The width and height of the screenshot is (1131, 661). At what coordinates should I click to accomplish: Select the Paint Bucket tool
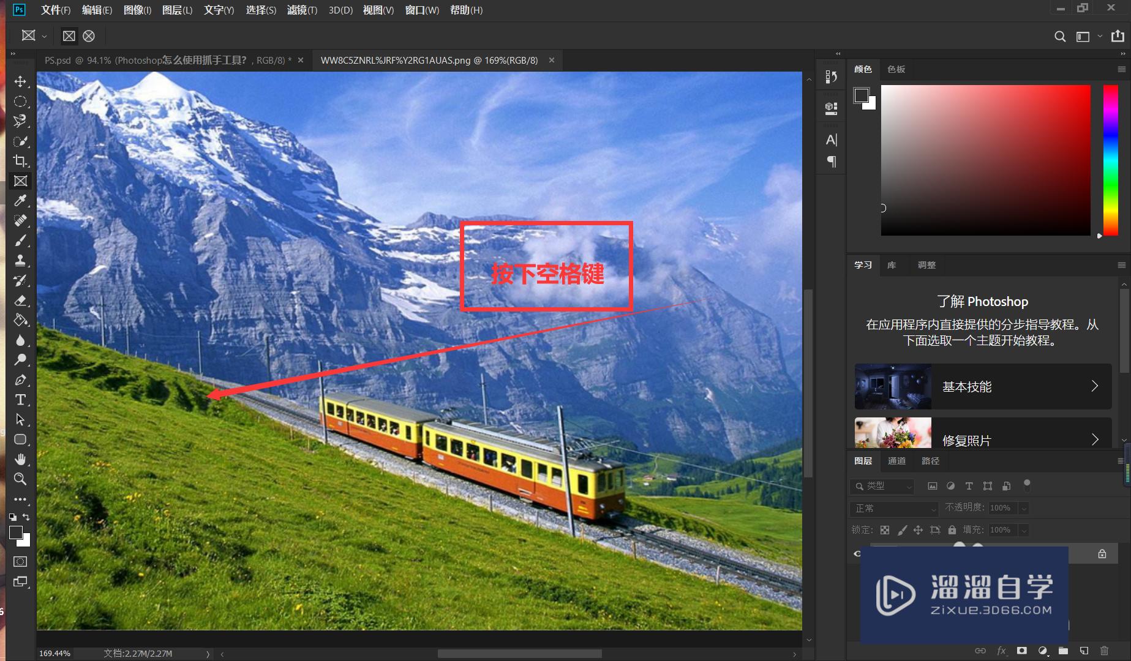coord(20,320)
